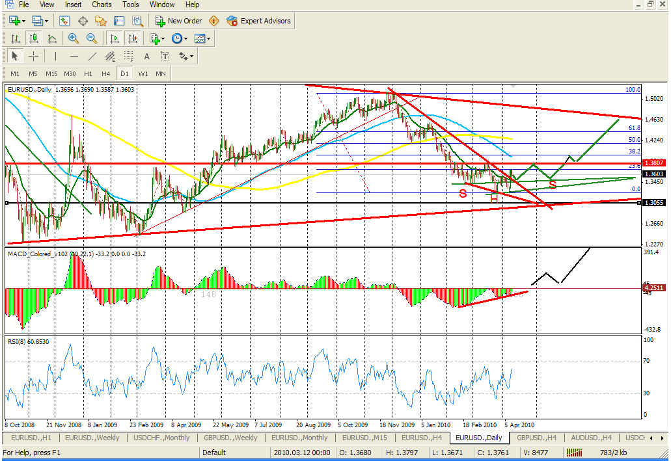Open the View menu
This screenshot has width=671, height=461.
(47, 5)
